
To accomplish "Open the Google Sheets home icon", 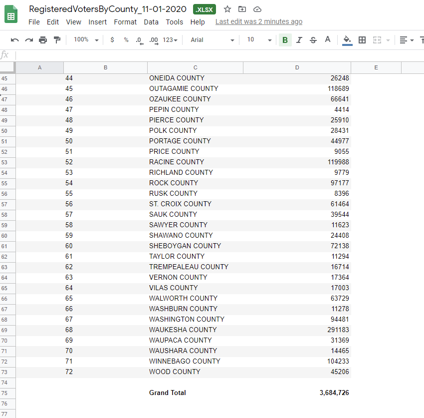I will coord(11,14).
